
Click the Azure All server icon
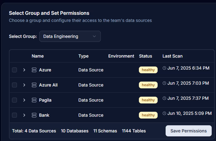tap(34, 85)
